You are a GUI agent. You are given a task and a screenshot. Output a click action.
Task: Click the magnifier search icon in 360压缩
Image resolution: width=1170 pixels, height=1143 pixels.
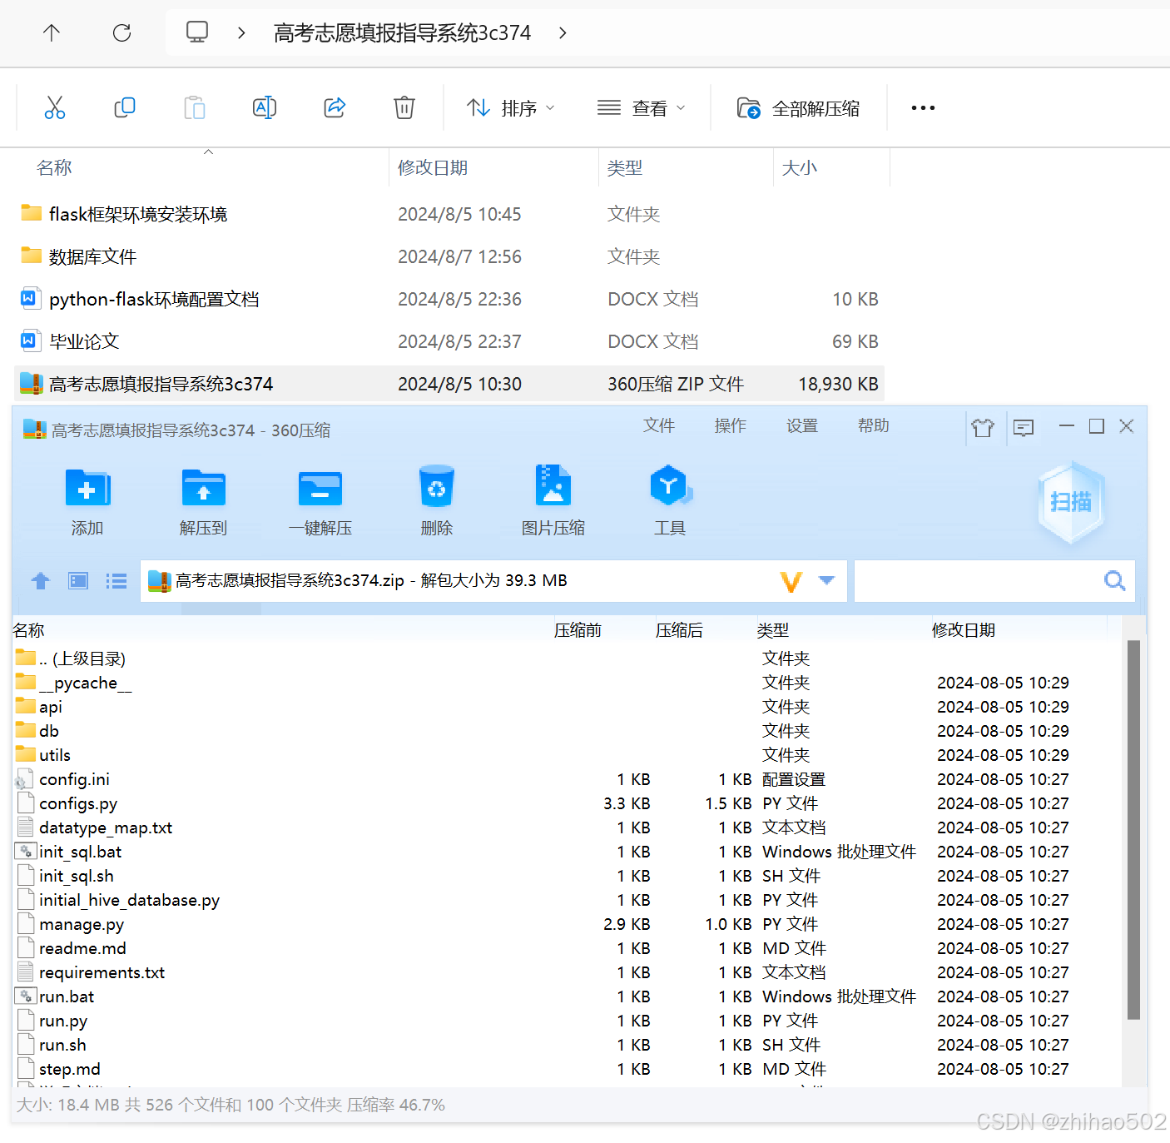1115,580
